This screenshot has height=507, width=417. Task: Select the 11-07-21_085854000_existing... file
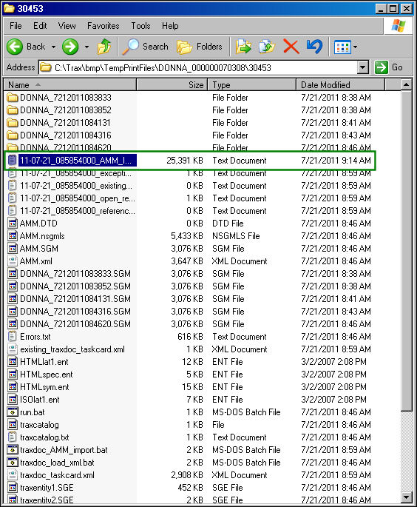tap(76, 186)
